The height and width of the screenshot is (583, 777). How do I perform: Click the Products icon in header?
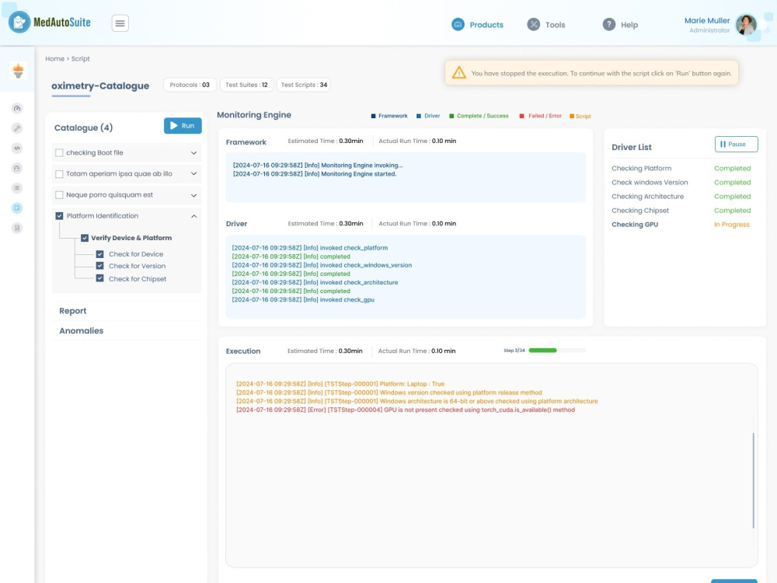coord(458,24)
